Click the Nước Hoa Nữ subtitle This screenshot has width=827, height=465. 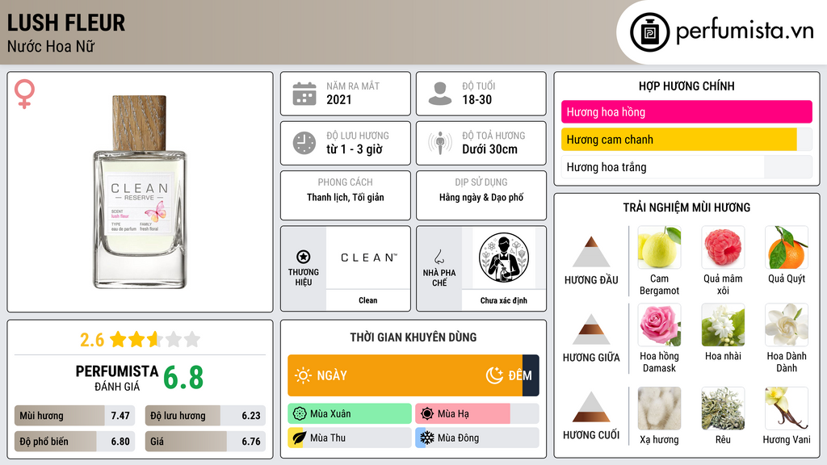[x=51, y=46]
